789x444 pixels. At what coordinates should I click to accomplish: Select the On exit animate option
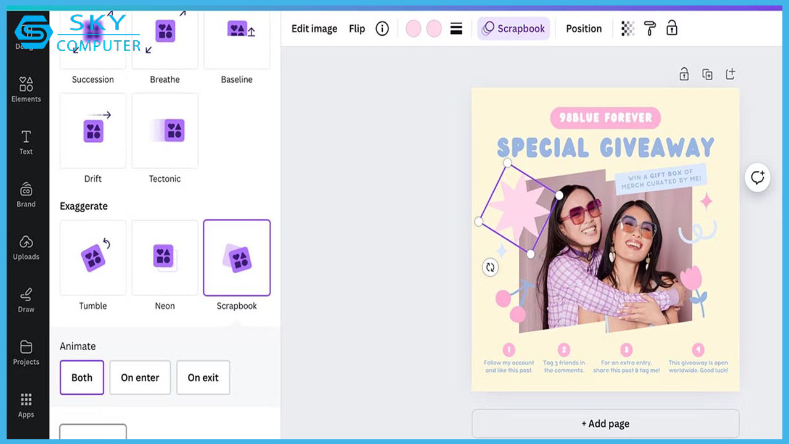pos(203,377)
